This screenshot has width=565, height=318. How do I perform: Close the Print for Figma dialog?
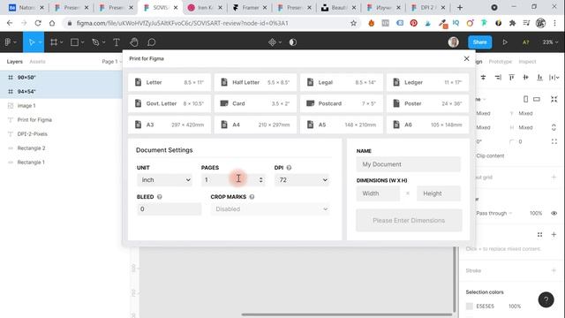click(x=466, y=58)
